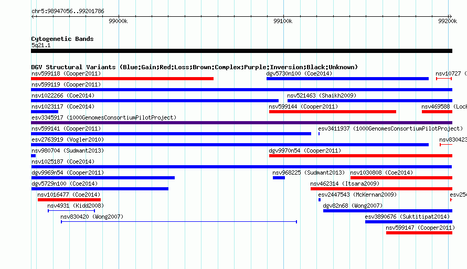Select the small blue nsv968225 bar

click(x=279, y=178)
